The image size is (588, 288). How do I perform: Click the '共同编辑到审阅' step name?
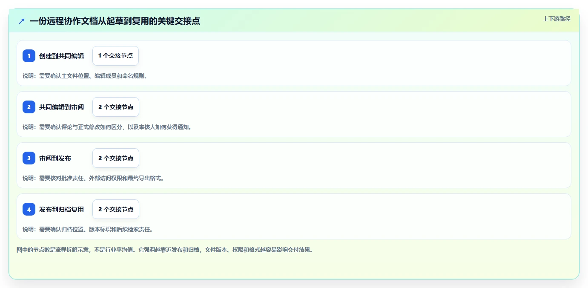(61, 107)
